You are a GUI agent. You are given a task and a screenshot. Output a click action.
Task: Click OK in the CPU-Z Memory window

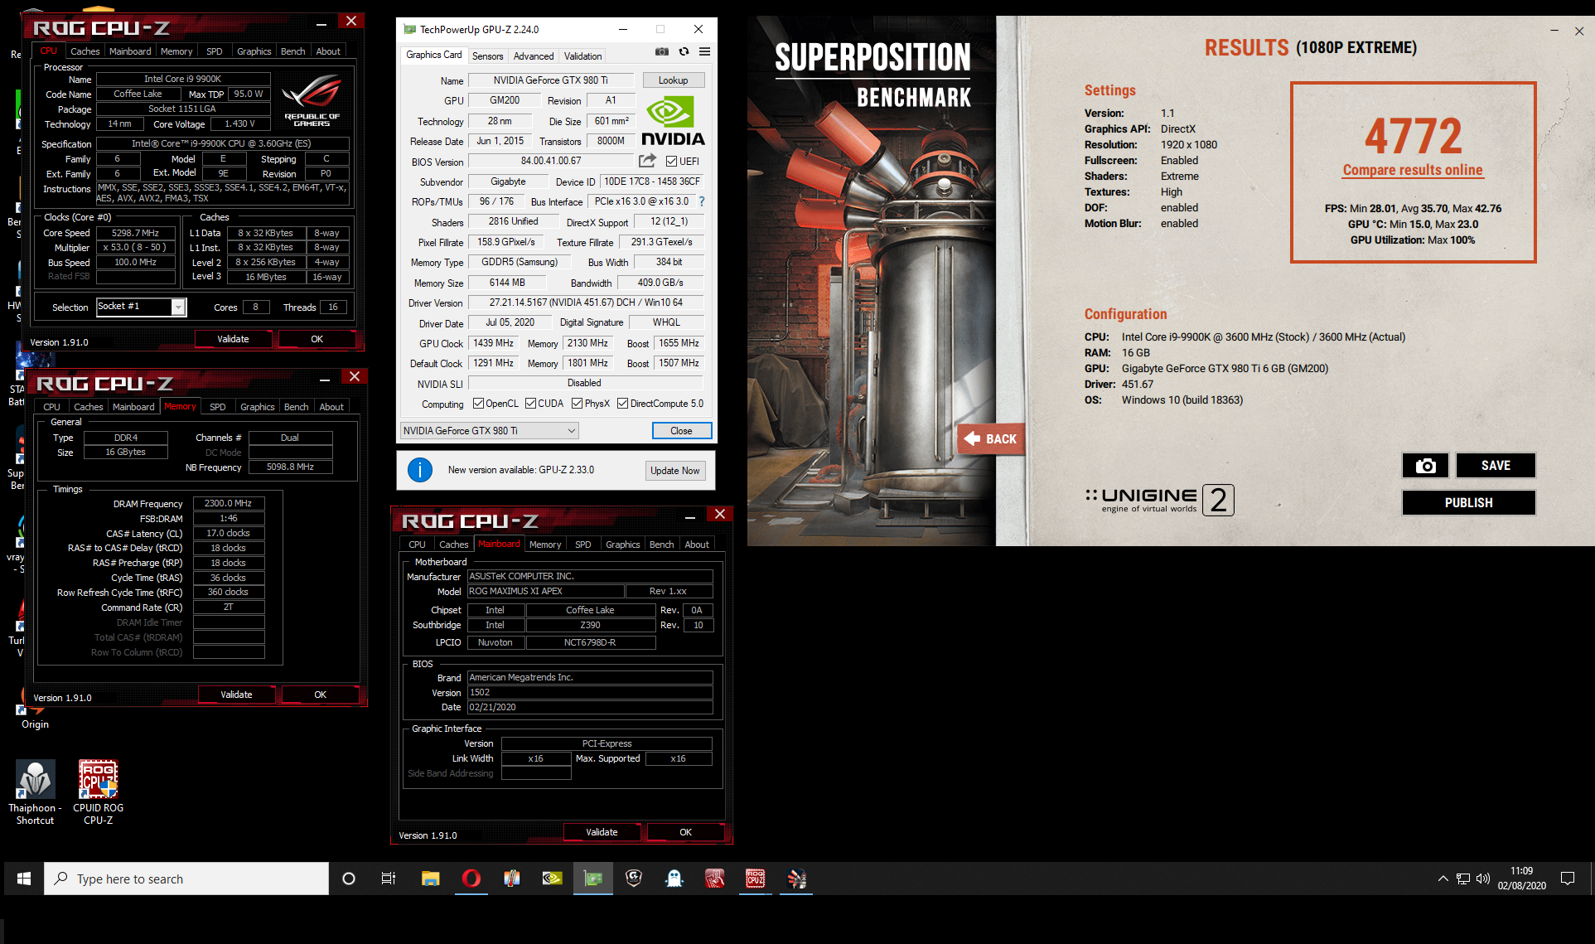[x=320, y=695]
